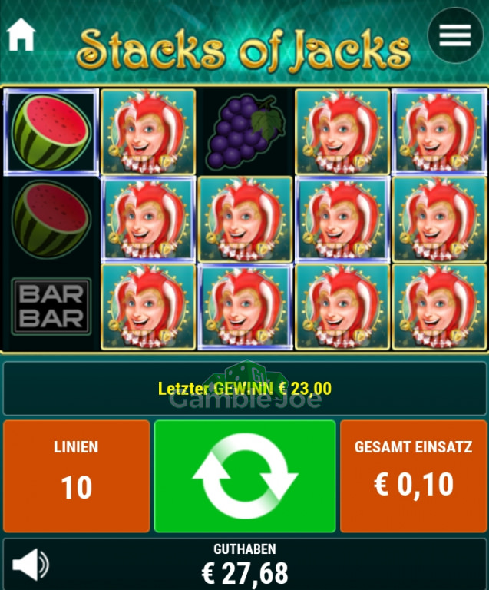Select joker in second reel top row
489x590 pixels.
click(x=148, y=132)
